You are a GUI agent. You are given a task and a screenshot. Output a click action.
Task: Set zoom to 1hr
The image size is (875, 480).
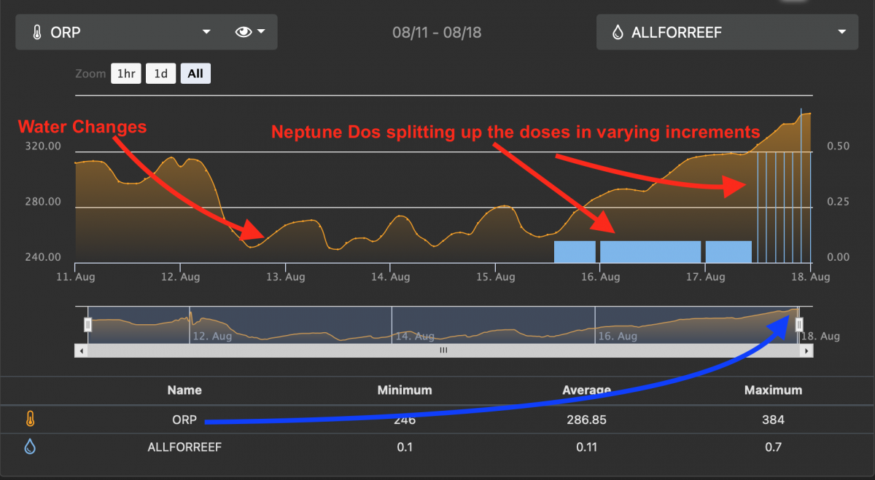coord(125,74)
